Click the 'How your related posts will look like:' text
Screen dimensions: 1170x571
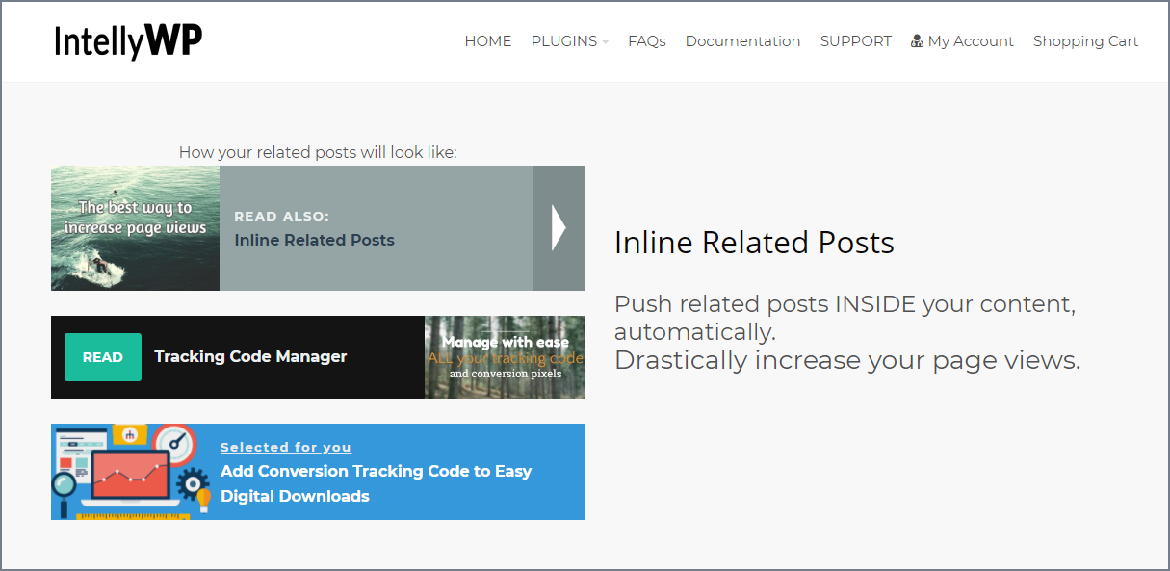pos(318,152)
